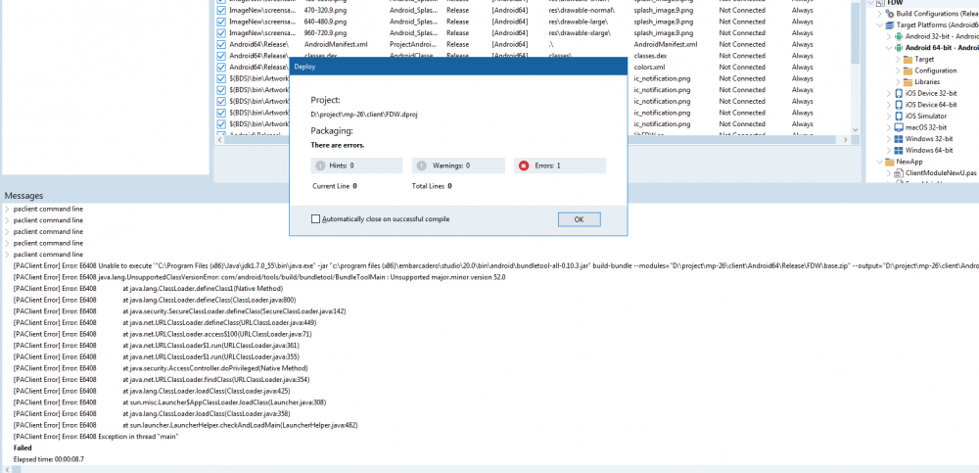Click the AndroidManifest.xml remote name cell
Viewport: 979px width, 473px height.
pyautogui.click(x=665, y=44)
